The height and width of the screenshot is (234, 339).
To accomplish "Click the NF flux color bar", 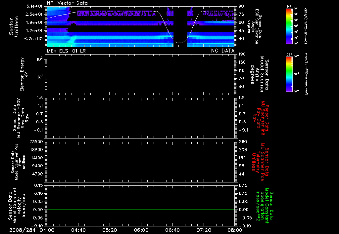I will [289, 26].
